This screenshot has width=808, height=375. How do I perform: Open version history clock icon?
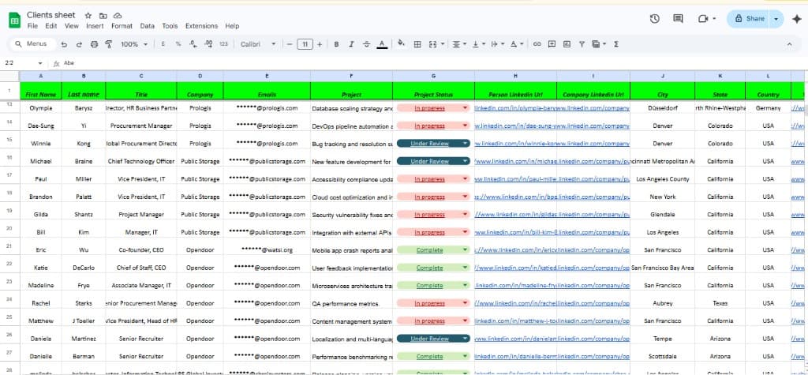(x=654, y=19)
